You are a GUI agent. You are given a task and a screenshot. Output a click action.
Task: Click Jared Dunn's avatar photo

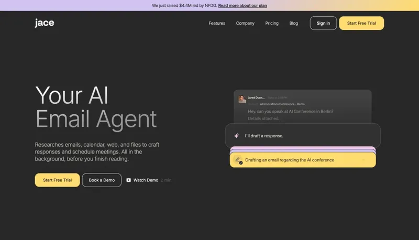tap(242, 99)
